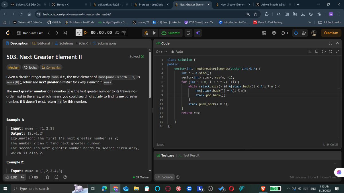Open the layout grid icon

pos(264,33)
